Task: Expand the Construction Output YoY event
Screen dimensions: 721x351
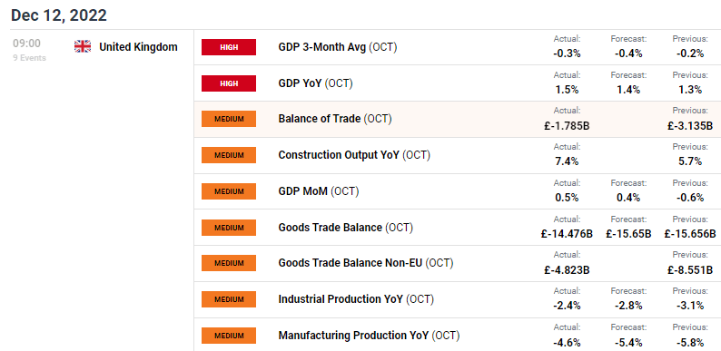Action: click(x=457, y=155)
